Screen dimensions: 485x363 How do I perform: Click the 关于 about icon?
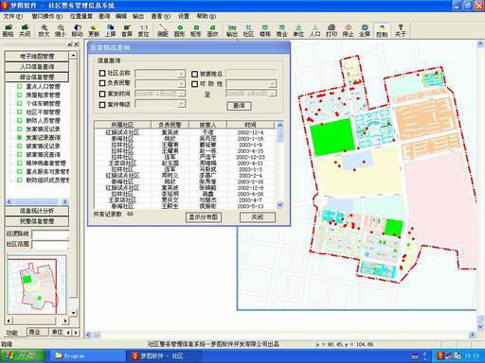[x=401, y=30]
